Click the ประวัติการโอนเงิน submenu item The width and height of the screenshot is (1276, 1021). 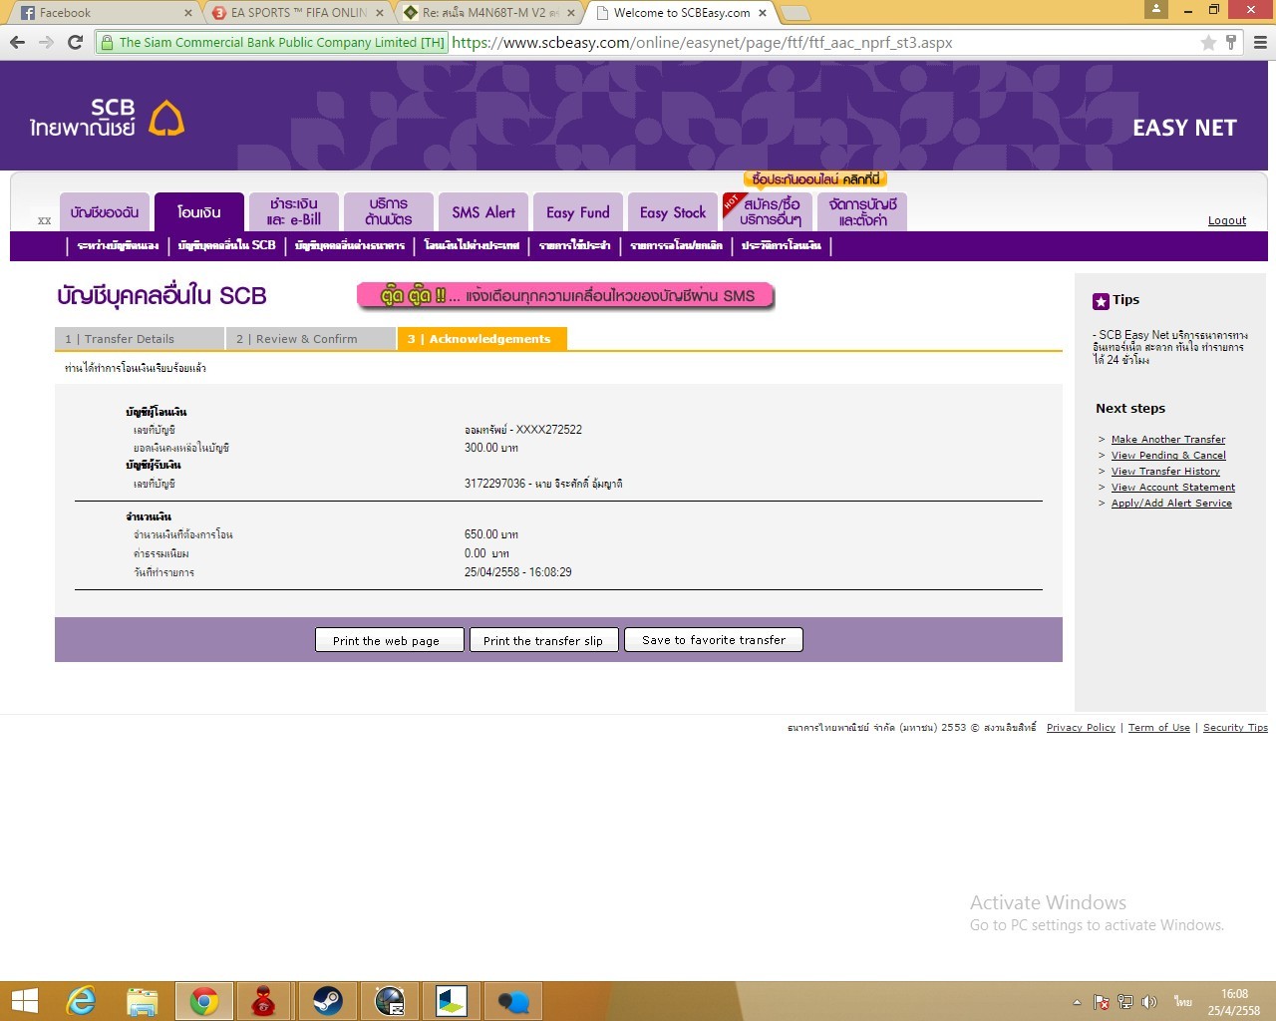782,245
